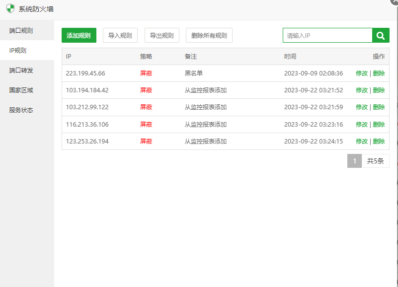Image resolution: width=398 pixels, height=287 pixels.
Task: Click 从监控报表添加 remark for 116.213.36.106
Action: tap(206, 124)
